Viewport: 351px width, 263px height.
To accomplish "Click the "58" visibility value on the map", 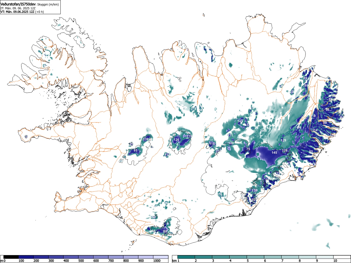I will [267, 180].
